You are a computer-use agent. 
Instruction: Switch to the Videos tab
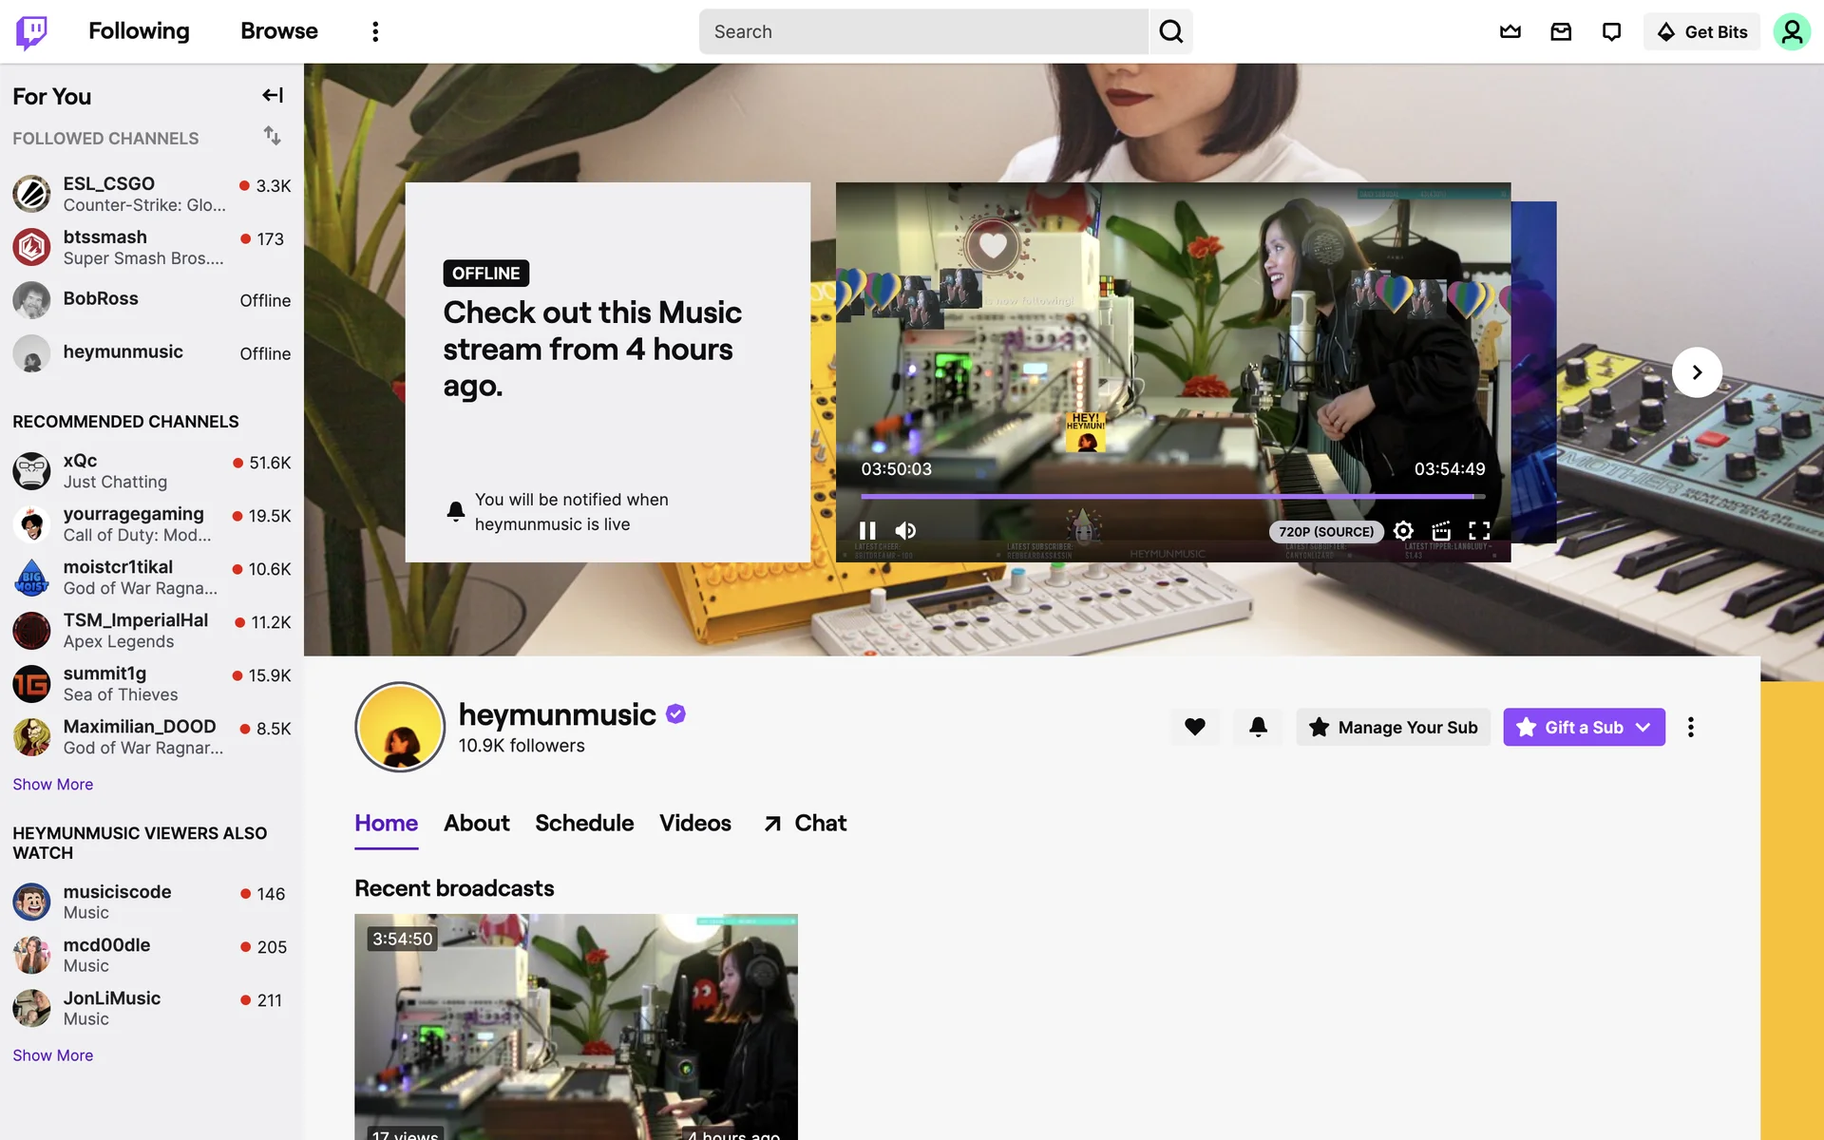(x=694, y=823)
